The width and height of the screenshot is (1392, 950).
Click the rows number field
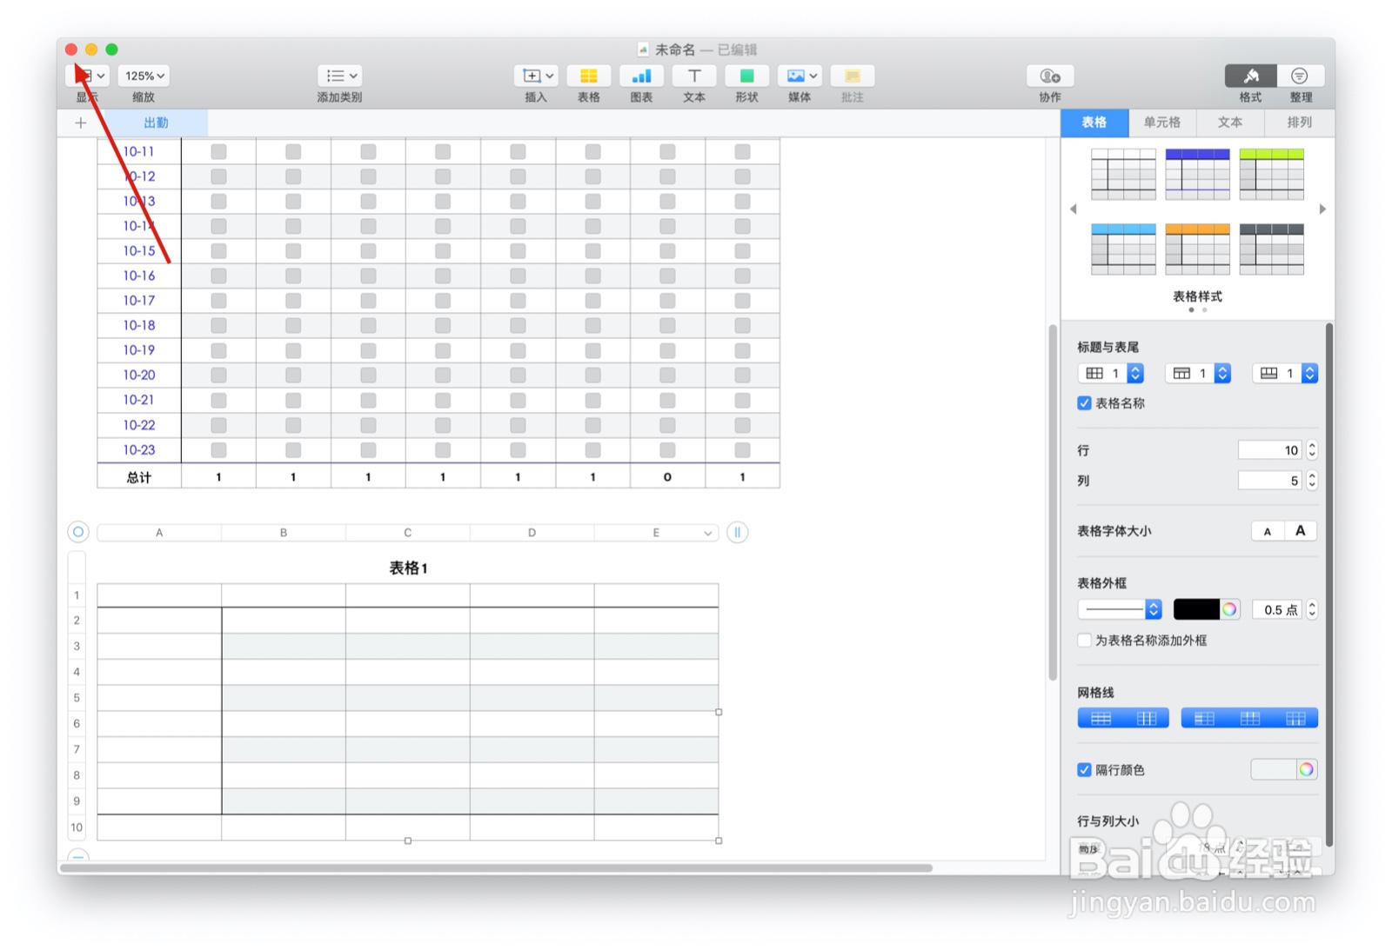(1269, 450)
